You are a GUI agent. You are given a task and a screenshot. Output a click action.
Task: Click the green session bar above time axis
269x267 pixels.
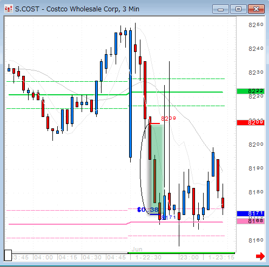[x=181, y=253]
